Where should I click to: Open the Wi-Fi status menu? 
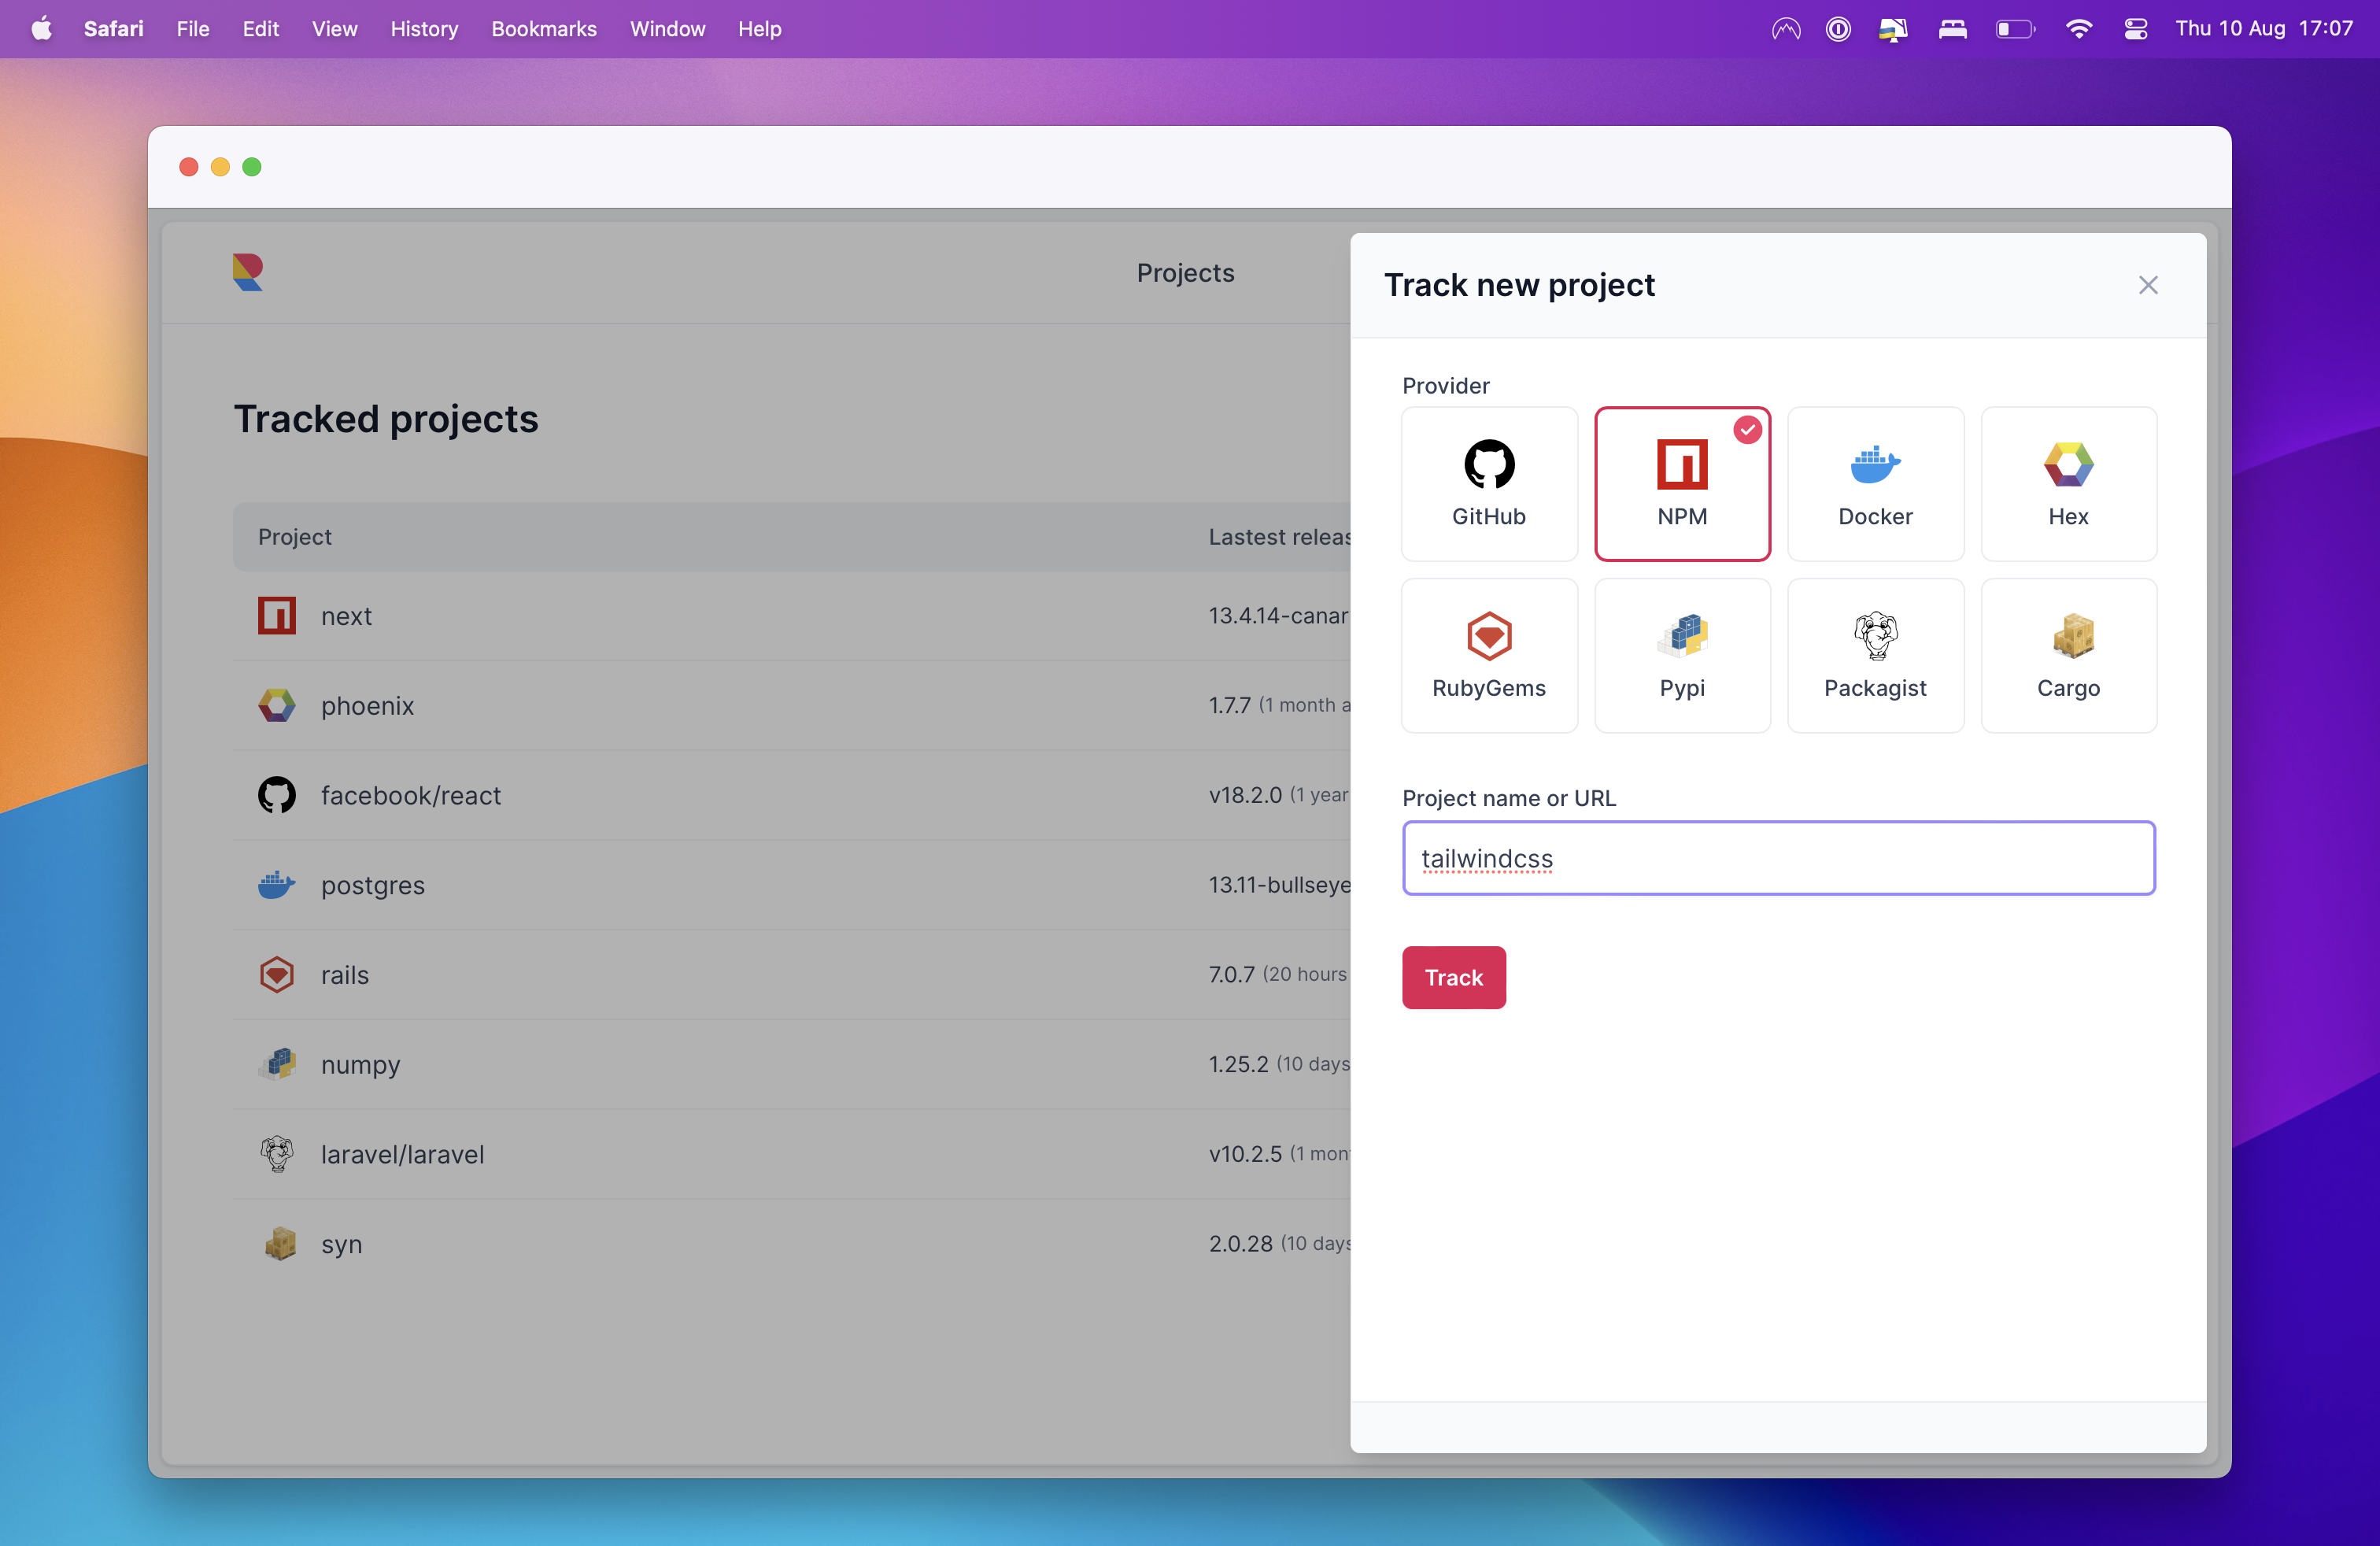tap(2078, 29)
